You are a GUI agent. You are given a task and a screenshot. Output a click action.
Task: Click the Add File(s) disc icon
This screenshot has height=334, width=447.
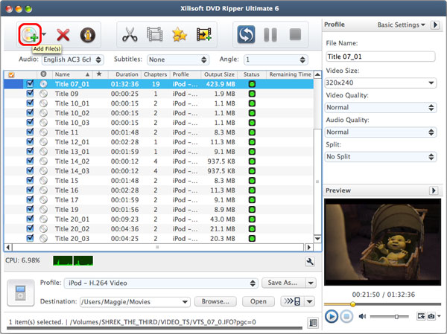tap(30, 35)
